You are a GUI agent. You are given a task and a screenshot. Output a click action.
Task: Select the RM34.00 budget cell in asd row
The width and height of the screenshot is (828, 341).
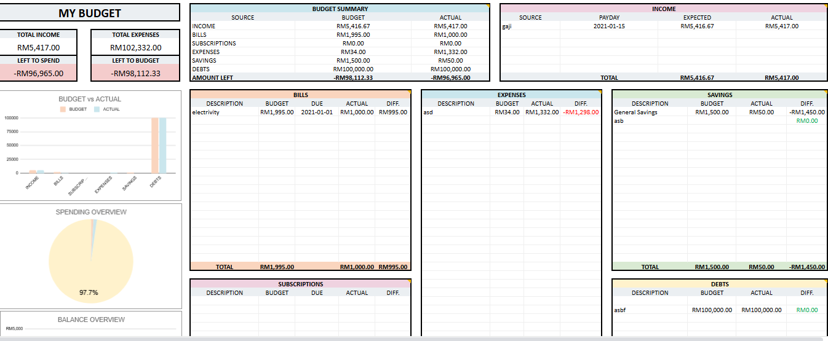[507, 112]
